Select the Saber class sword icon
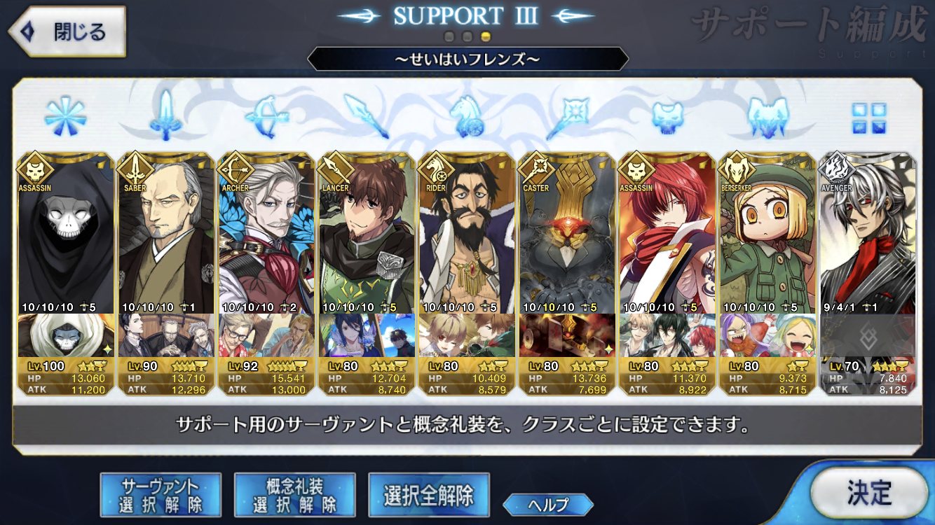The image size is (935, 525). 166,115
